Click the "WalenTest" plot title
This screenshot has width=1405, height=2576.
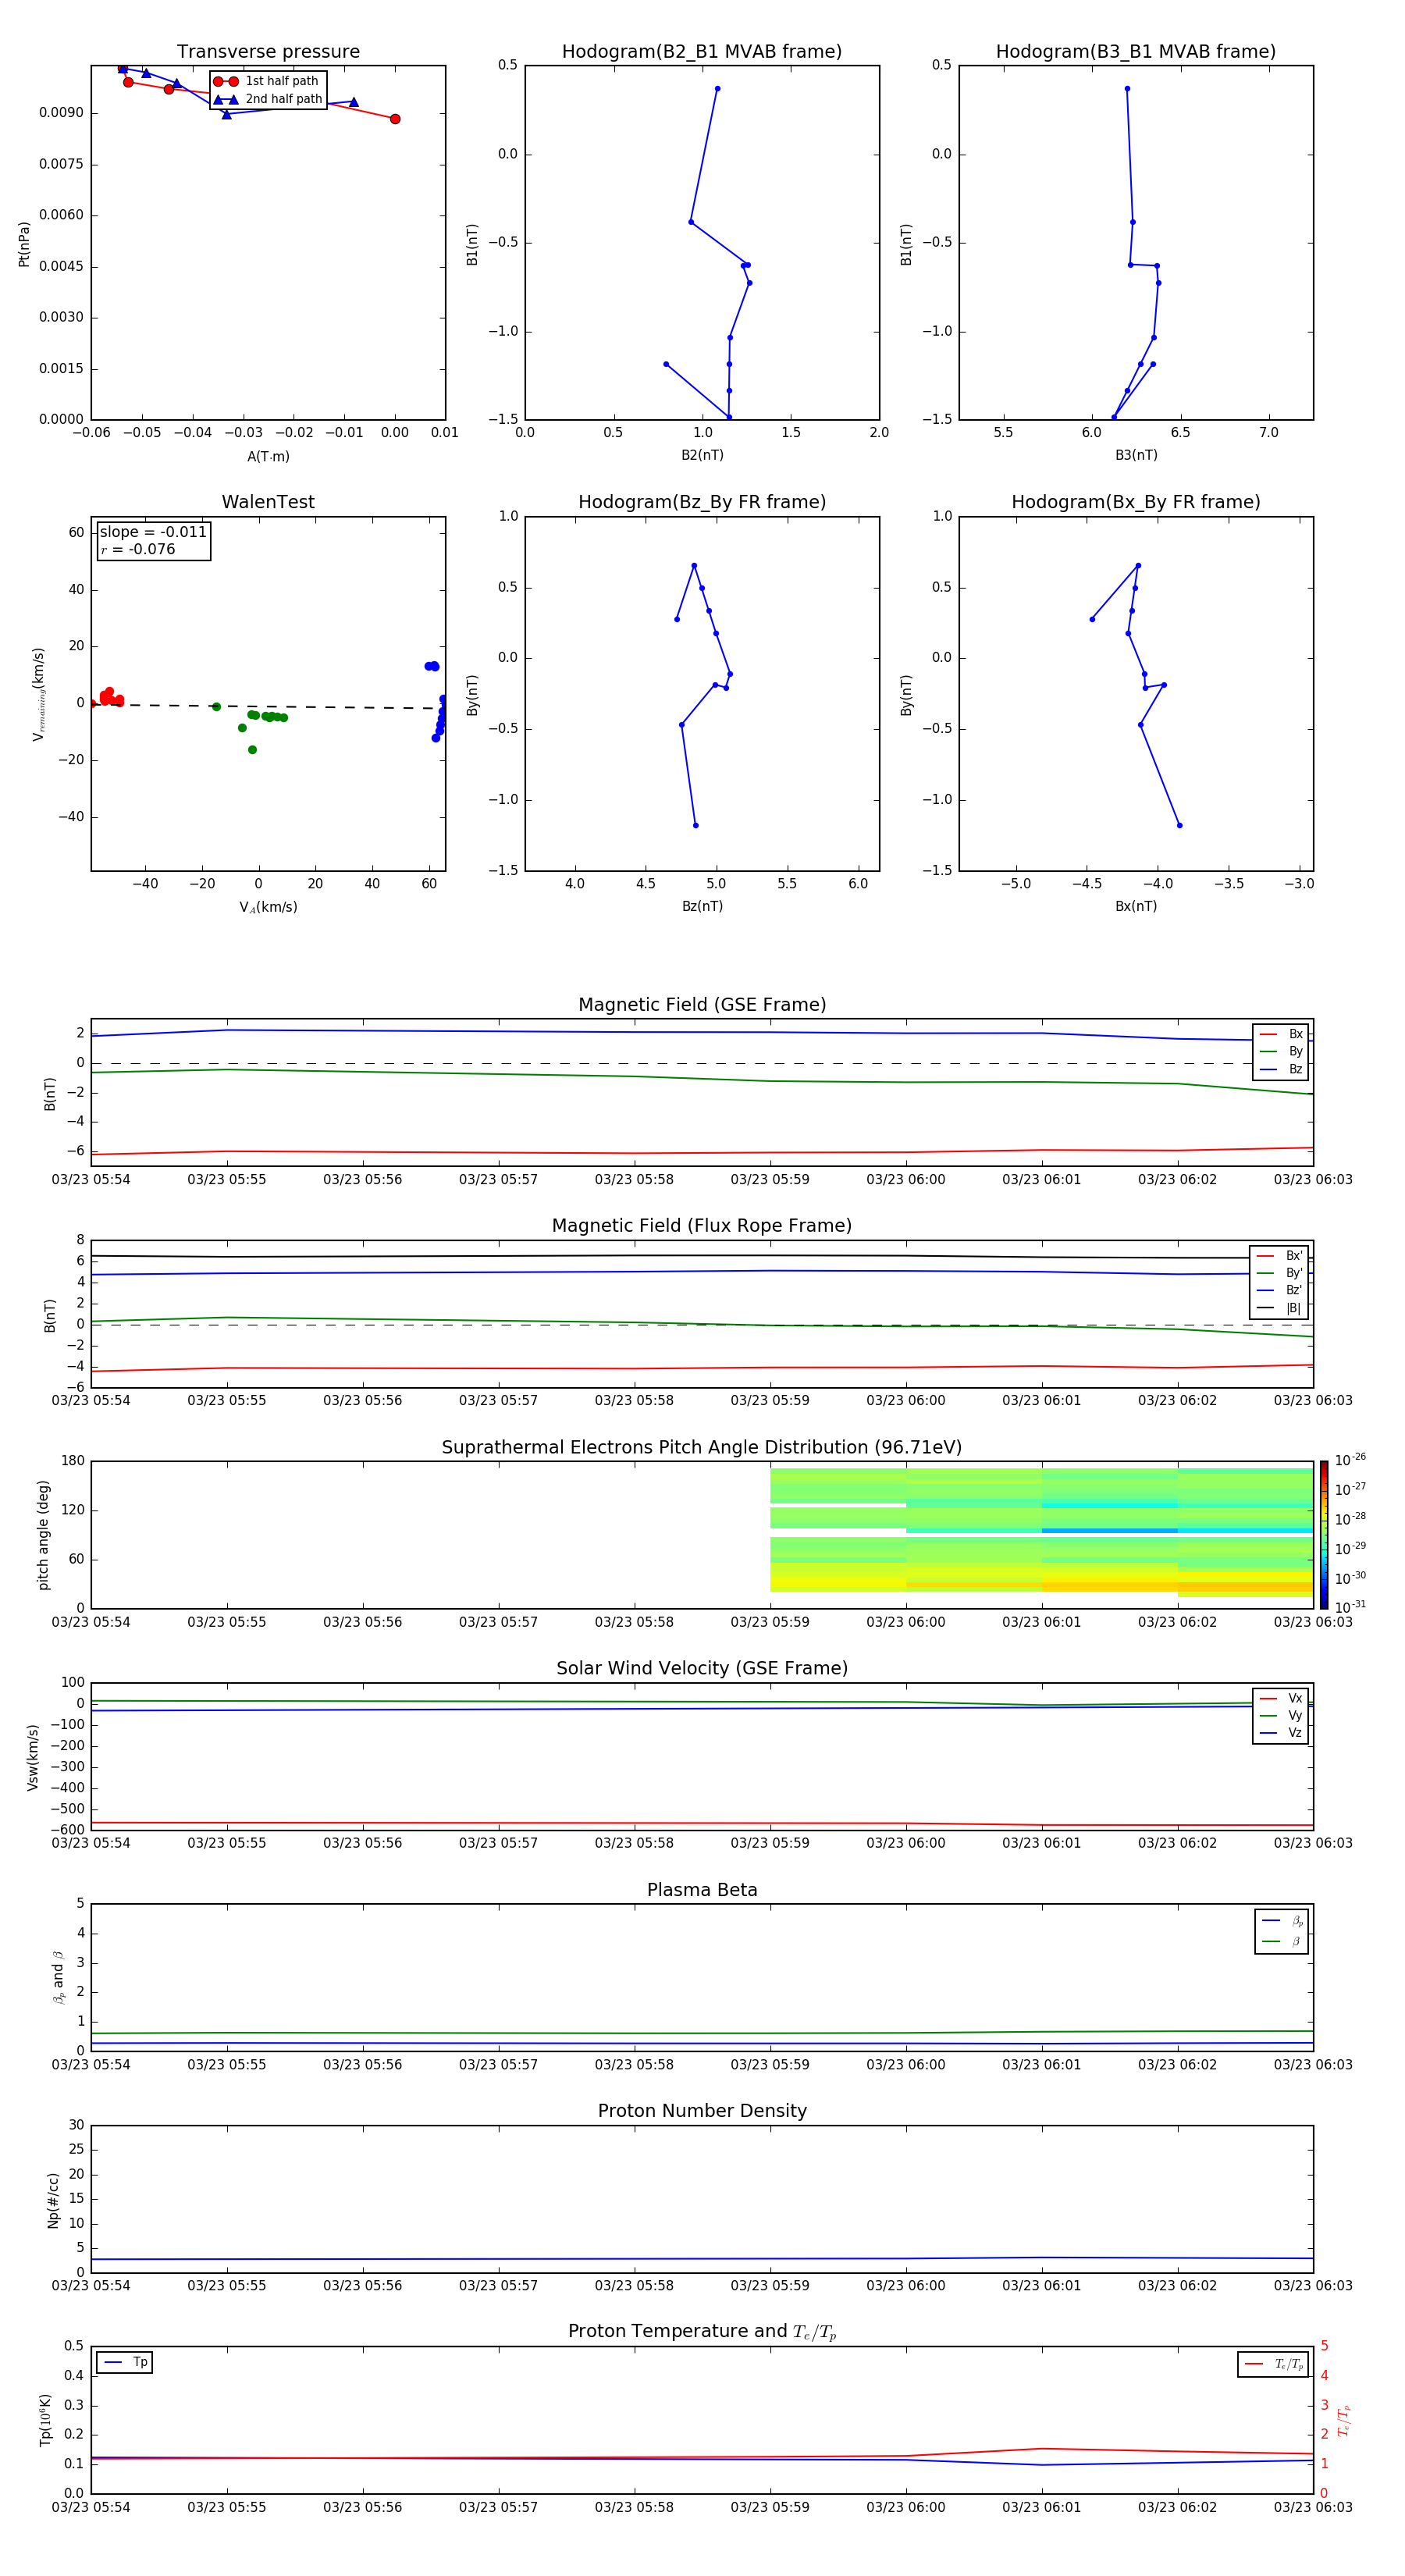click(x=268, y=502)
